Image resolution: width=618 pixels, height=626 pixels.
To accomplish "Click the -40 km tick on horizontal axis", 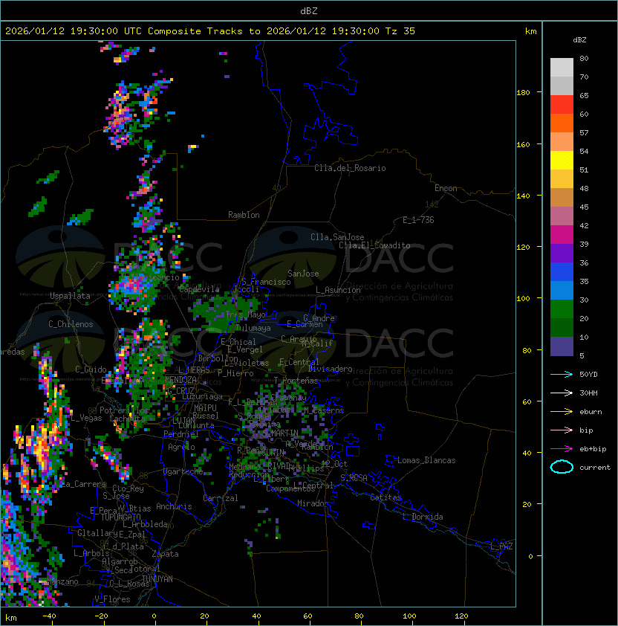I will (x=50, y=616).
